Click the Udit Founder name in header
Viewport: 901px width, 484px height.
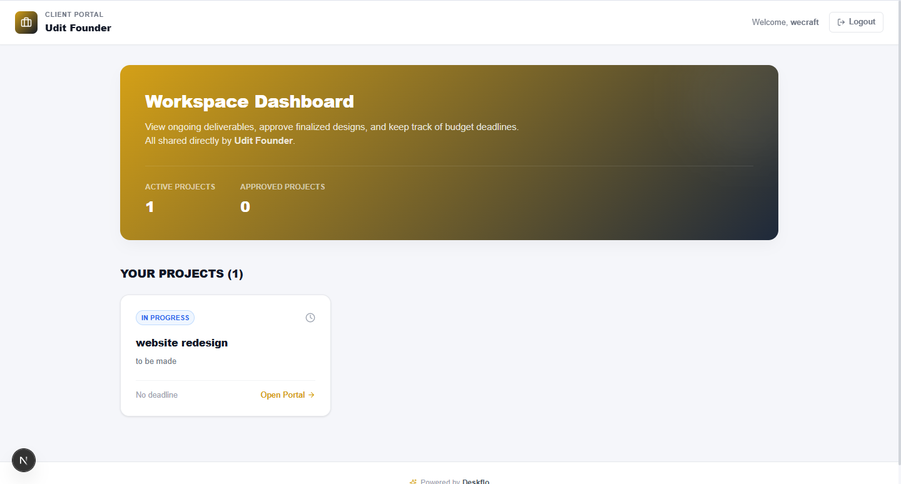pyautogui.click(x=78, y=28)
